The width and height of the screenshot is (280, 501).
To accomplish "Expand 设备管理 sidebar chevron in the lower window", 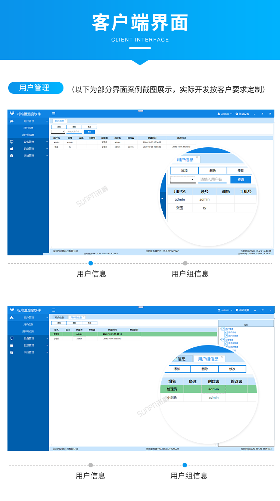I will (47, 338).
